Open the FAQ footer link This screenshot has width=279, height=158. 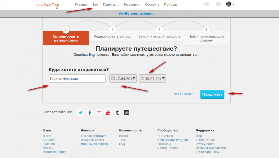click(122, 144)
